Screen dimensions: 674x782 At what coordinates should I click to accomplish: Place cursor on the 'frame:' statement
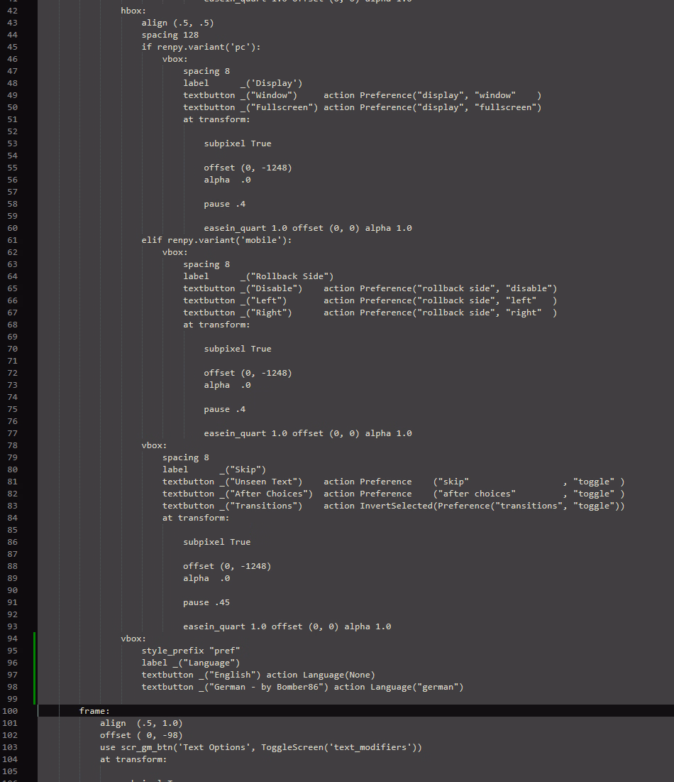click(94, 711)
